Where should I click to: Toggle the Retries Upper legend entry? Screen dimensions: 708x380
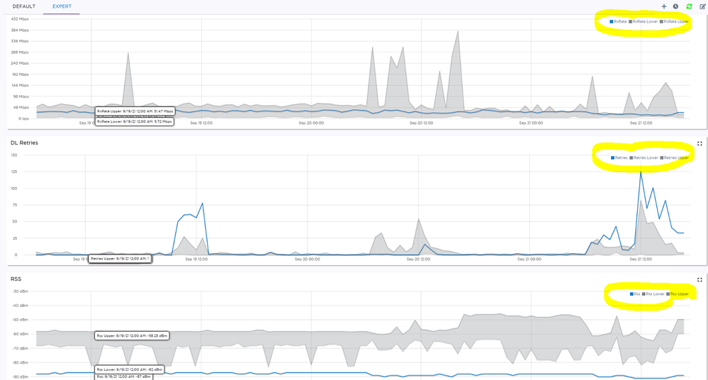675,158
